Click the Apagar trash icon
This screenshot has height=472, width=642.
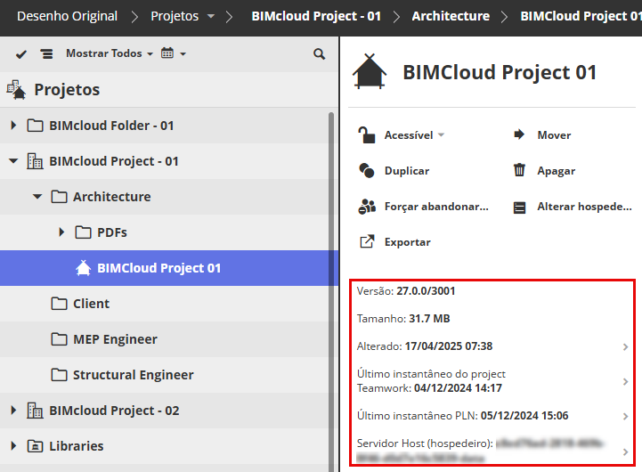click(x=519, y=170)
